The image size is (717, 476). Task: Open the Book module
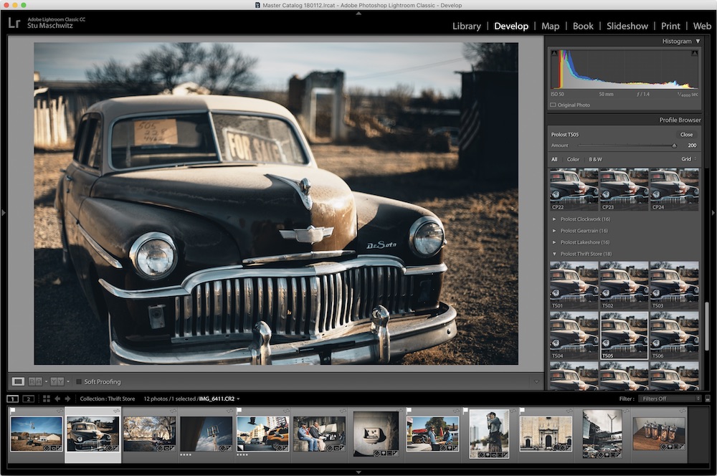click(583, 26)
